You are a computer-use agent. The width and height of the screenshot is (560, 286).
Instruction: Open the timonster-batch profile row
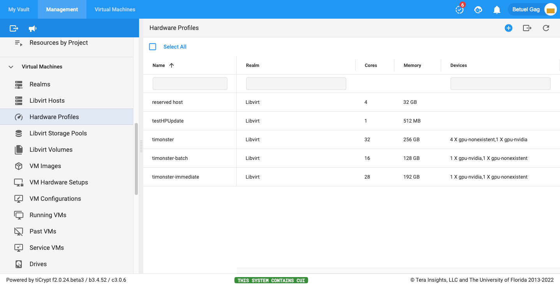click(x=170, y=158)
